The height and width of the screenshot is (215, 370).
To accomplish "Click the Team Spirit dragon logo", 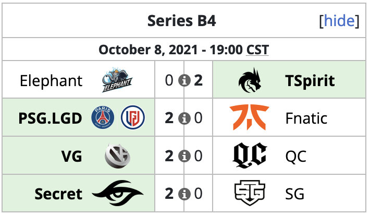I will [250, 80].
